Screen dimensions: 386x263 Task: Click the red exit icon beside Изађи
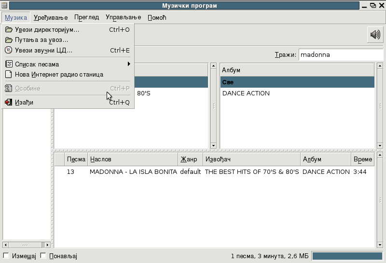(x=9, y=102)
